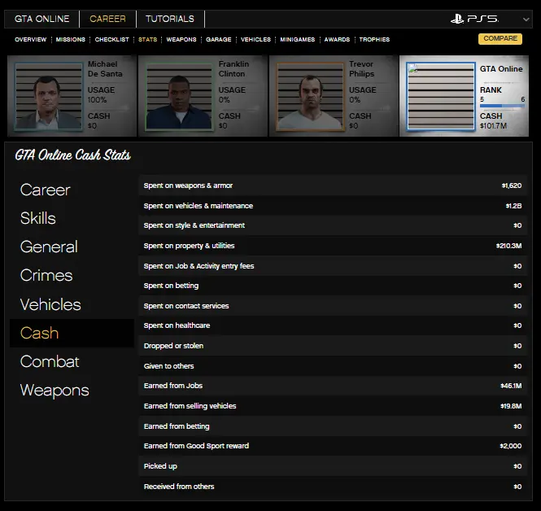Click the Earned from Jobs row
The image size is (541, 511).
click(333, 386)
